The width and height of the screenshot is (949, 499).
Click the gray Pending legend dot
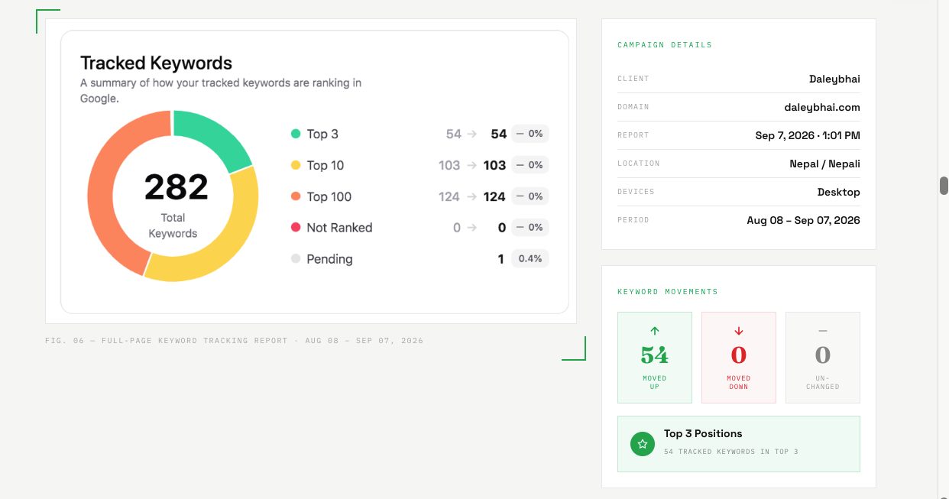pyautogui.click(x=296, y=258)
